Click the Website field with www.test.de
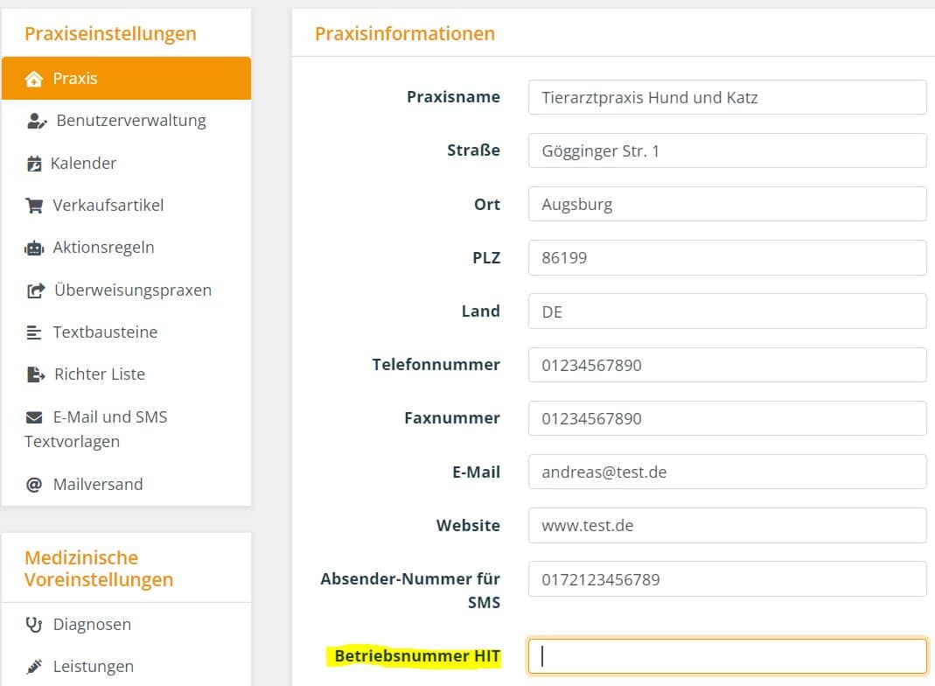935x686 pixels. (x=727, y=526)
